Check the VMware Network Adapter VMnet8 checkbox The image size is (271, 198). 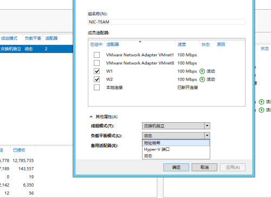(x=96, y=63)
